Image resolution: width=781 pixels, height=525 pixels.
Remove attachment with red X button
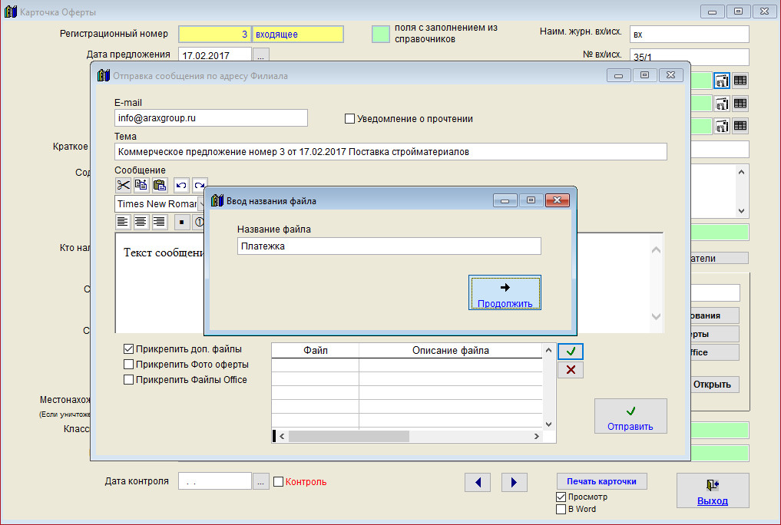pos(570,370)
